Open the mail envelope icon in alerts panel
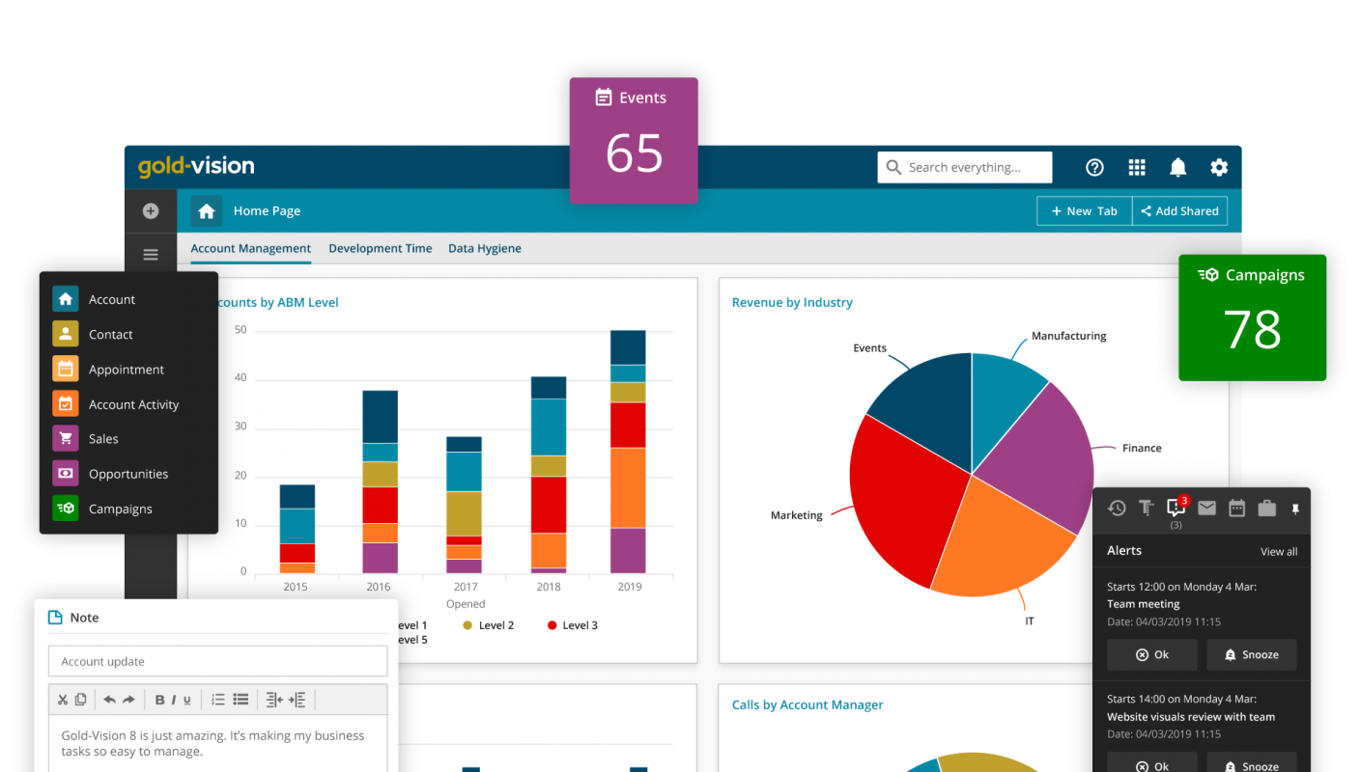Screen dimensions: 1360x772 1206,508
